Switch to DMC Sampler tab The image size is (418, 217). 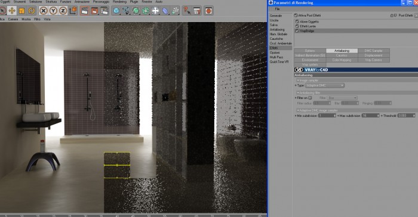pyautogui.click(x=373, y=51)
